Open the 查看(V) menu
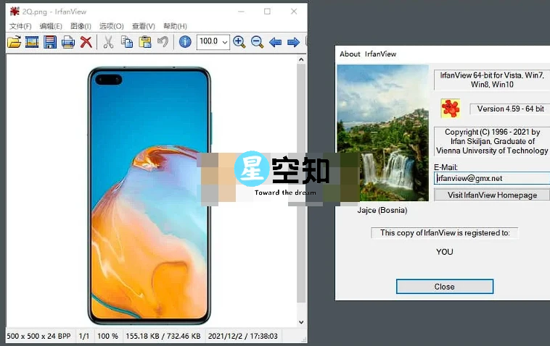The width and height of the screenshot is (550, 346). click(x=144, y=26)
